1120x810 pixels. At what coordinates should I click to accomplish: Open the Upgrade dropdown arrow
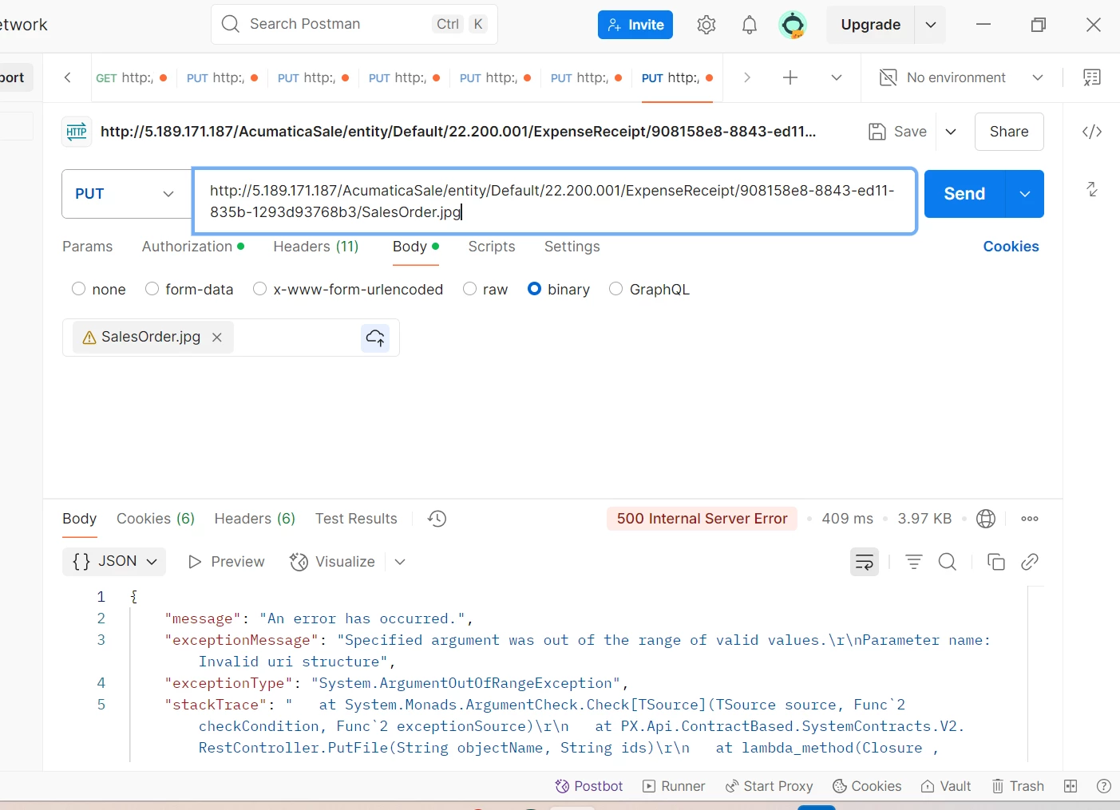tap(930, 25)
